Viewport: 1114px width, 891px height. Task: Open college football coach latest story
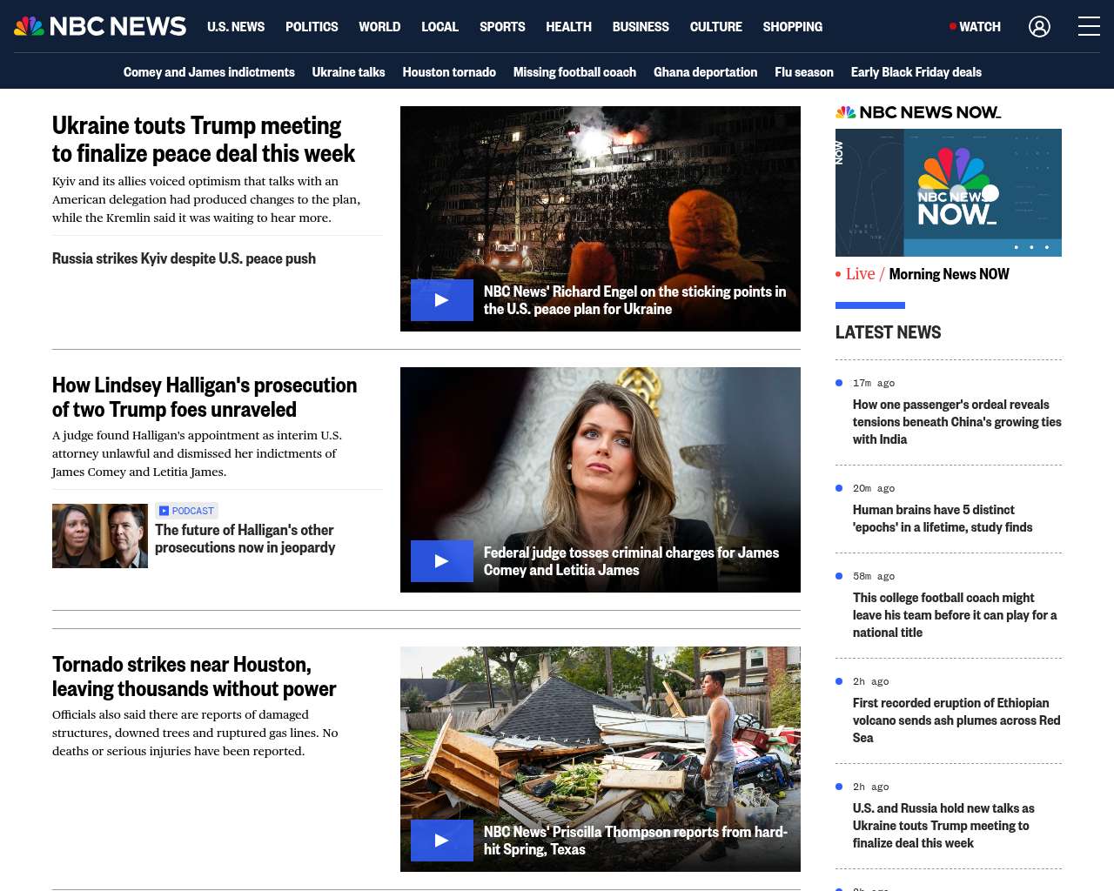tap(955, 615)
